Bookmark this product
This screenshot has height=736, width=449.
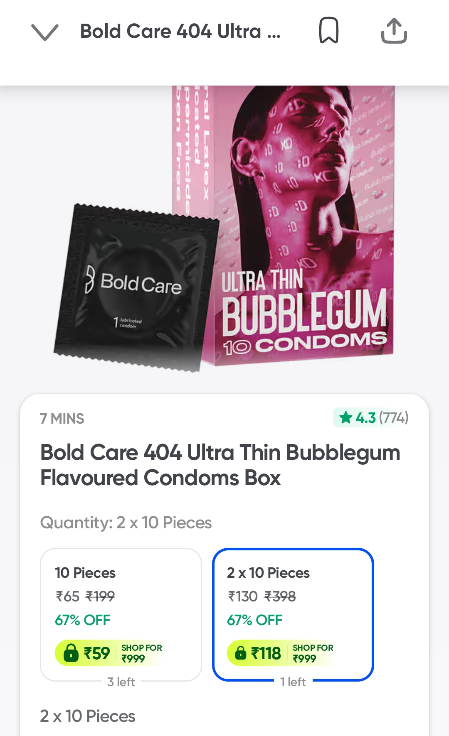[x=328, y=30]
